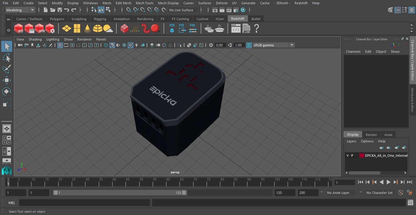416x215 pixels.
Task: Open the Mesh Tools menu
Action: [144, 3]
